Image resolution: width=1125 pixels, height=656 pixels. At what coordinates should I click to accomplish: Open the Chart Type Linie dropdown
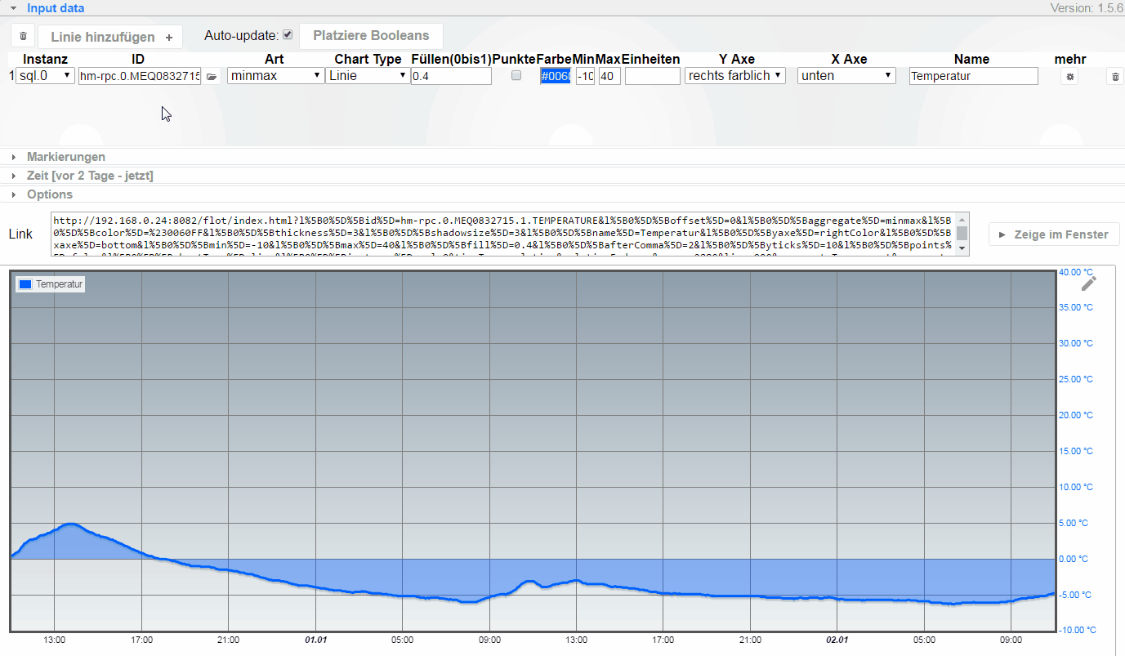(x=368, y=76)
